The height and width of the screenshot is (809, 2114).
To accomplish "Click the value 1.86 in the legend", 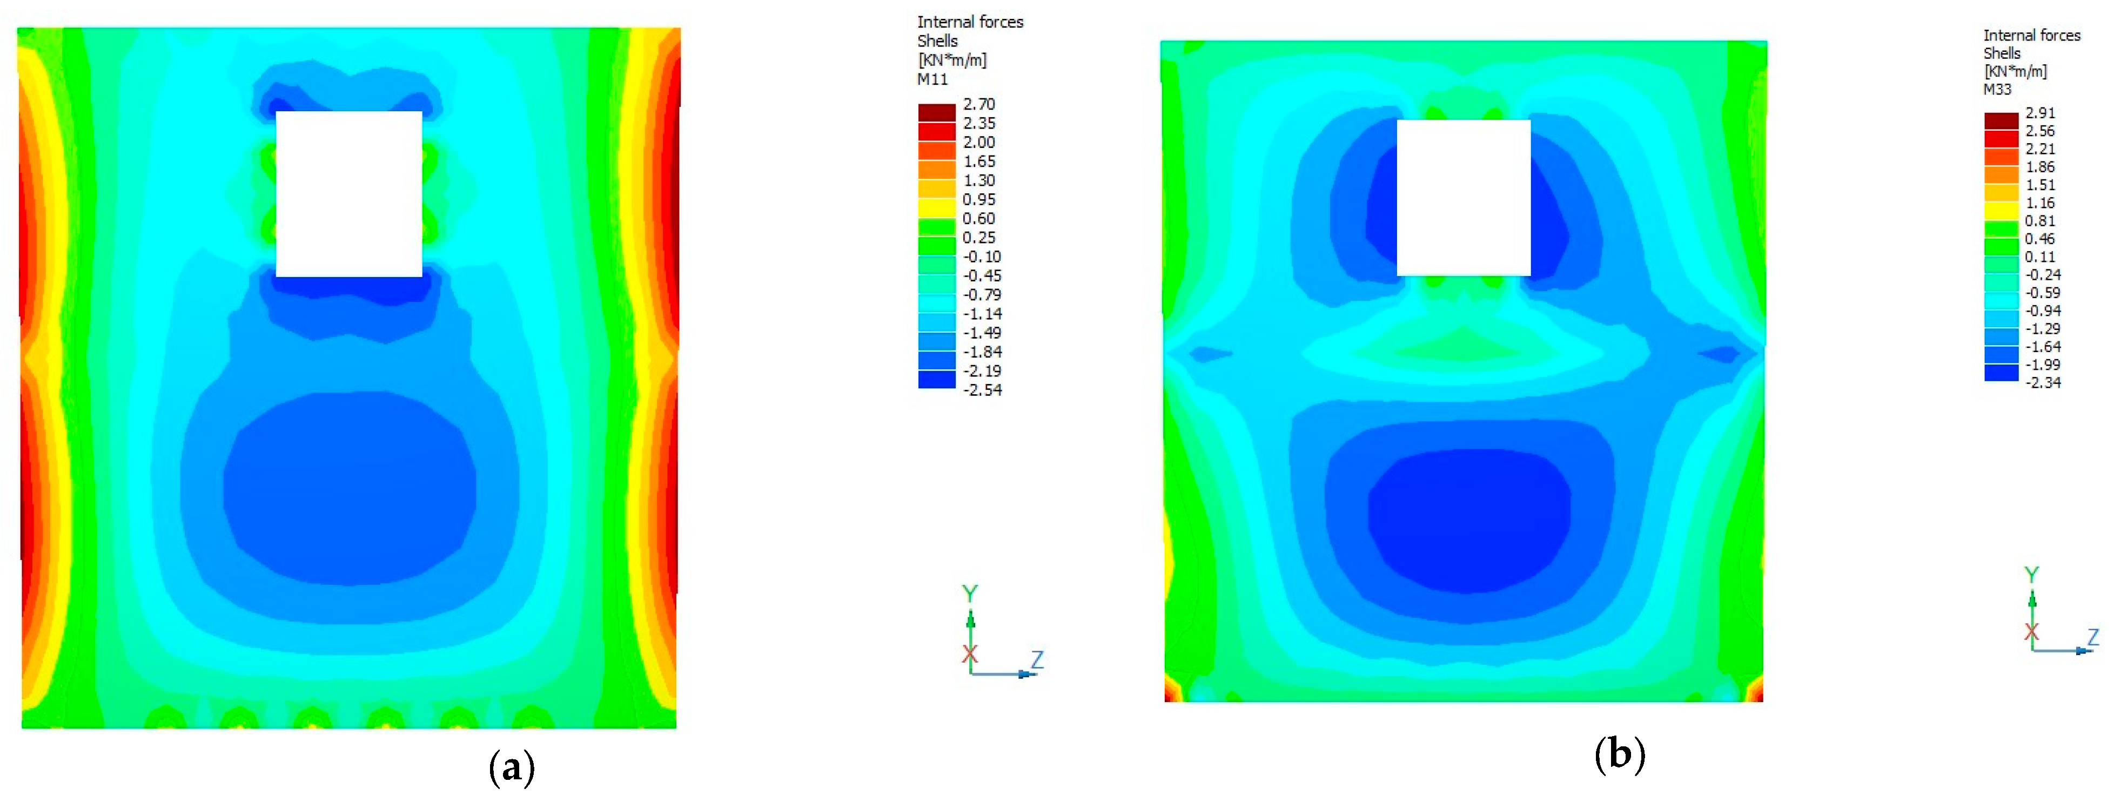I will click(x=2040, y=166).
